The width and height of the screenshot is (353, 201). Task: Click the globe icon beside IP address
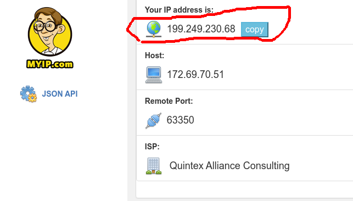pyautogui.click(x=154, y=29)
